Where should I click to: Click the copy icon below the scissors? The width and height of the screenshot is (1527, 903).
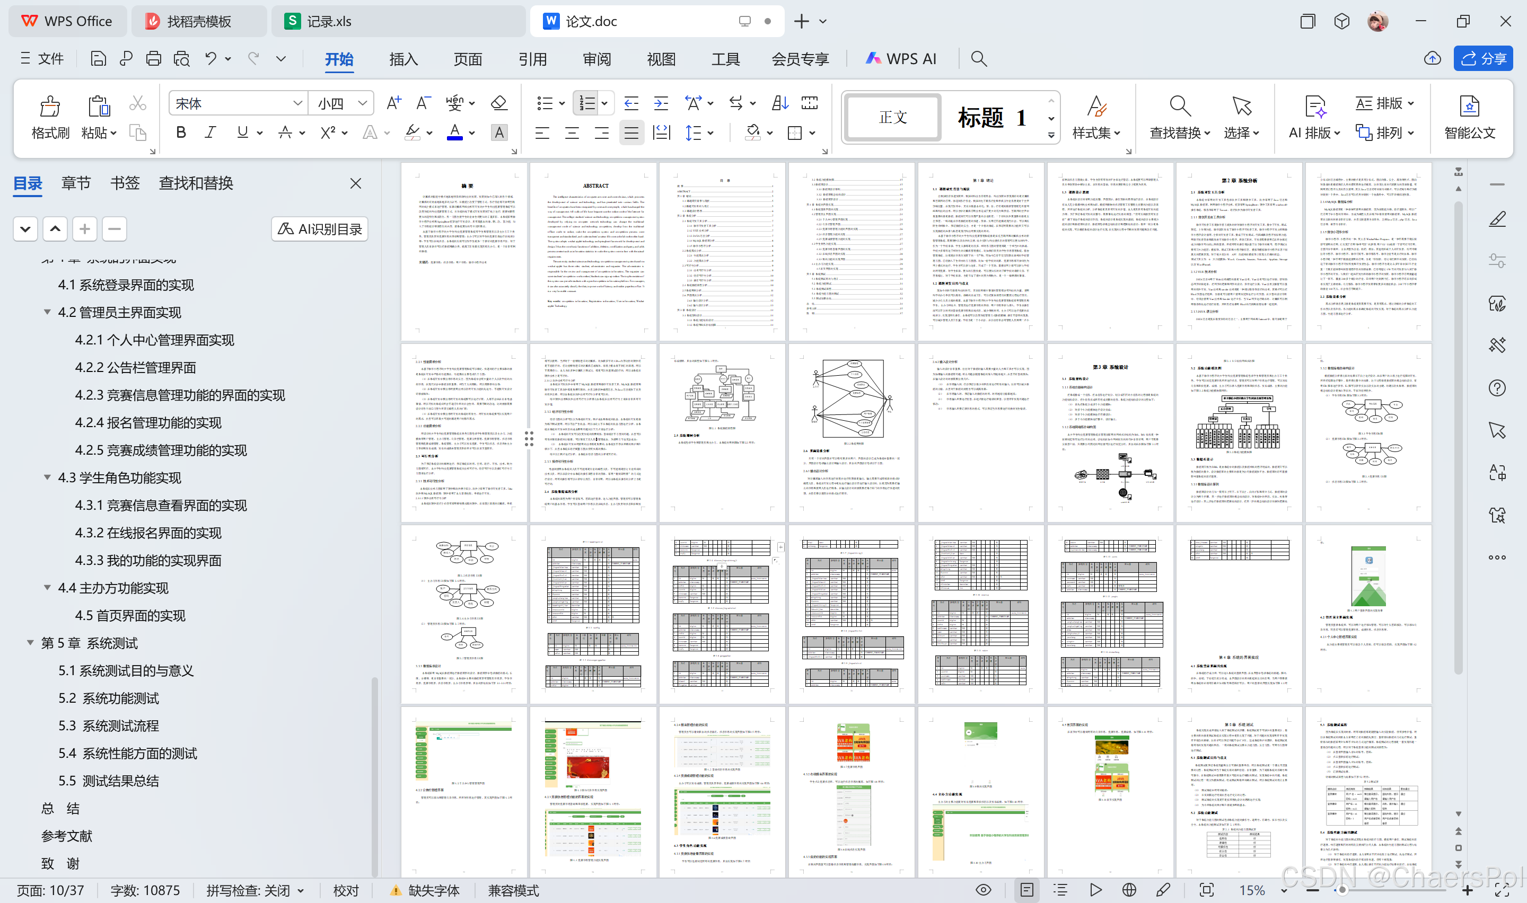point(137,132)
